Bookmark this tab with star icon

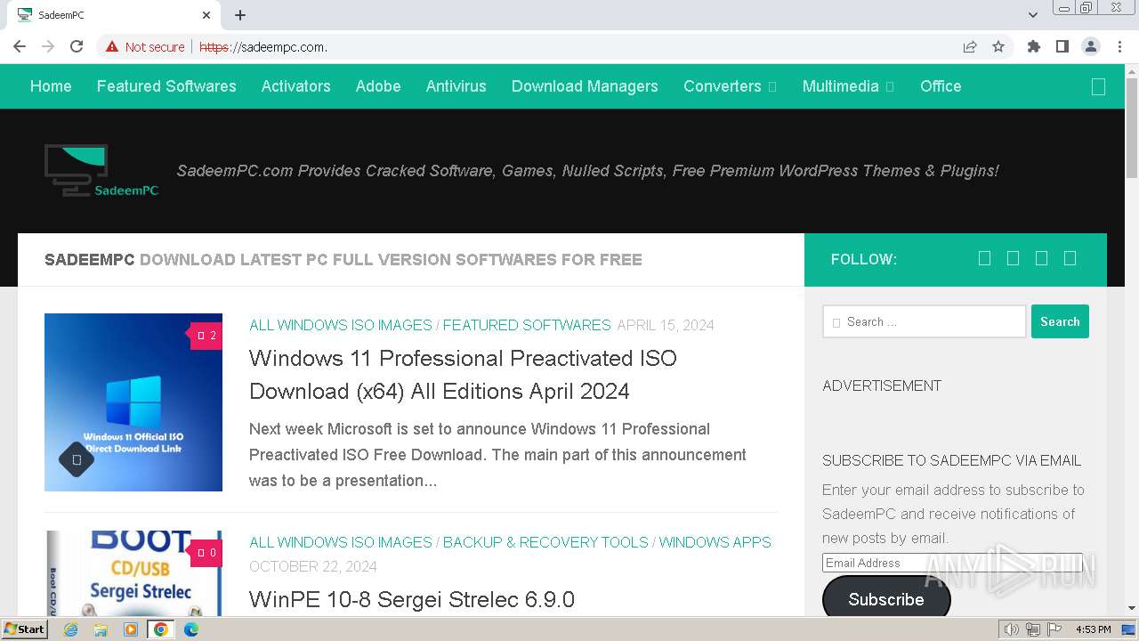[998, 46]
